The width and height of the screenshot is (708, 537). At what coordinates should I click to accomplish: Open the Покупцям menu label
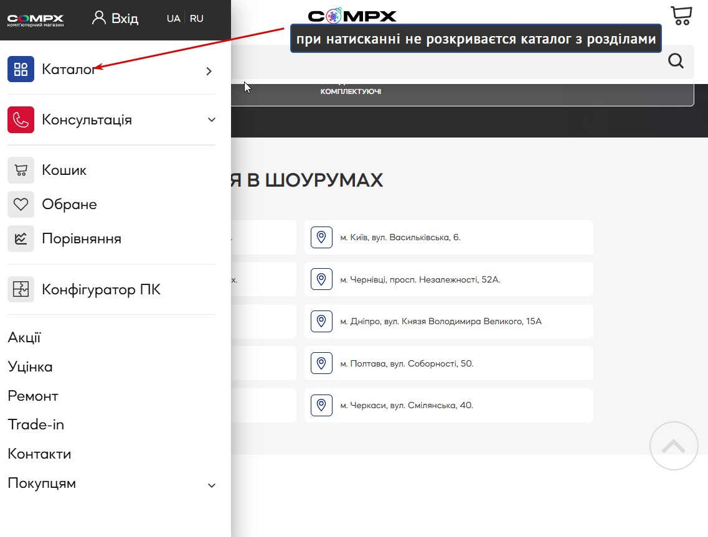point(42,483)
